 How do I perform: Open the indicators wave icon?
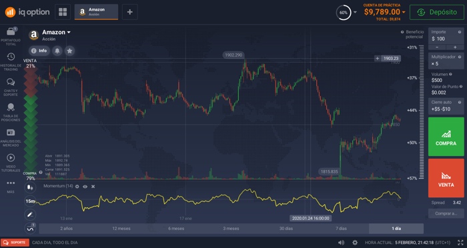(x=30, y=229)
